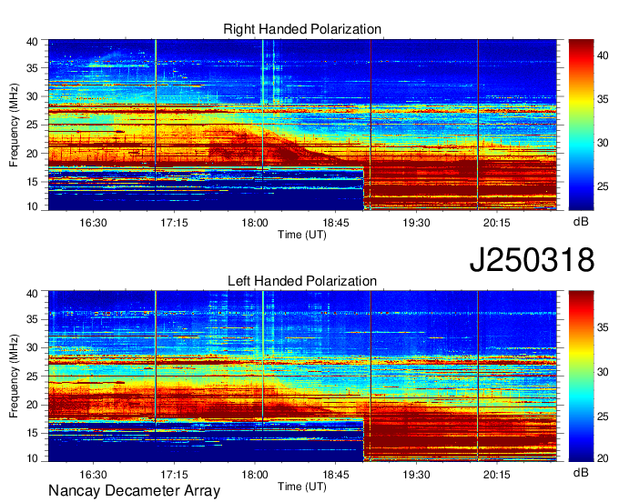Click the 'dB' unit label under top color bar
Screen dimensions: 619x502
point(581,221)
